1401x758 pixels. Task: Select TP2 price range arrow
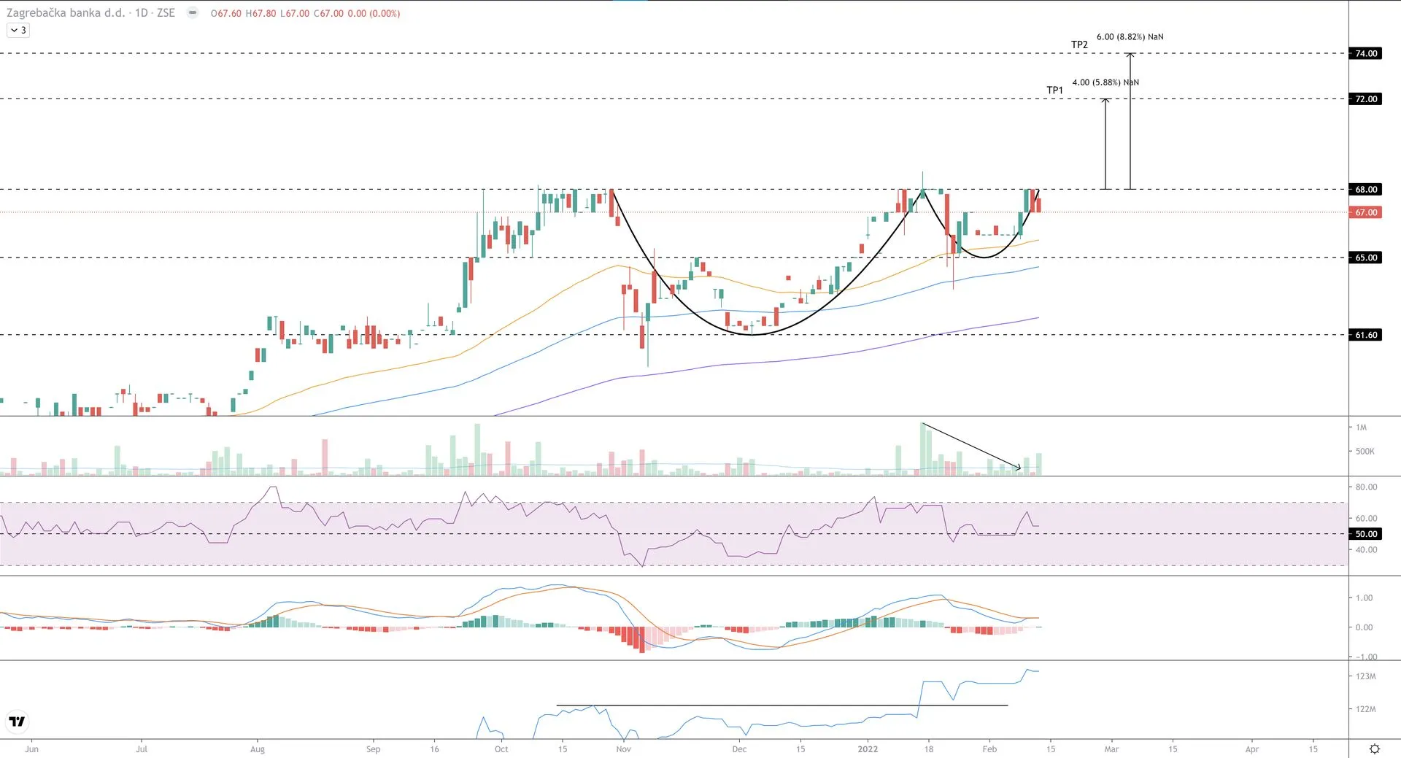pos(1130,121)
